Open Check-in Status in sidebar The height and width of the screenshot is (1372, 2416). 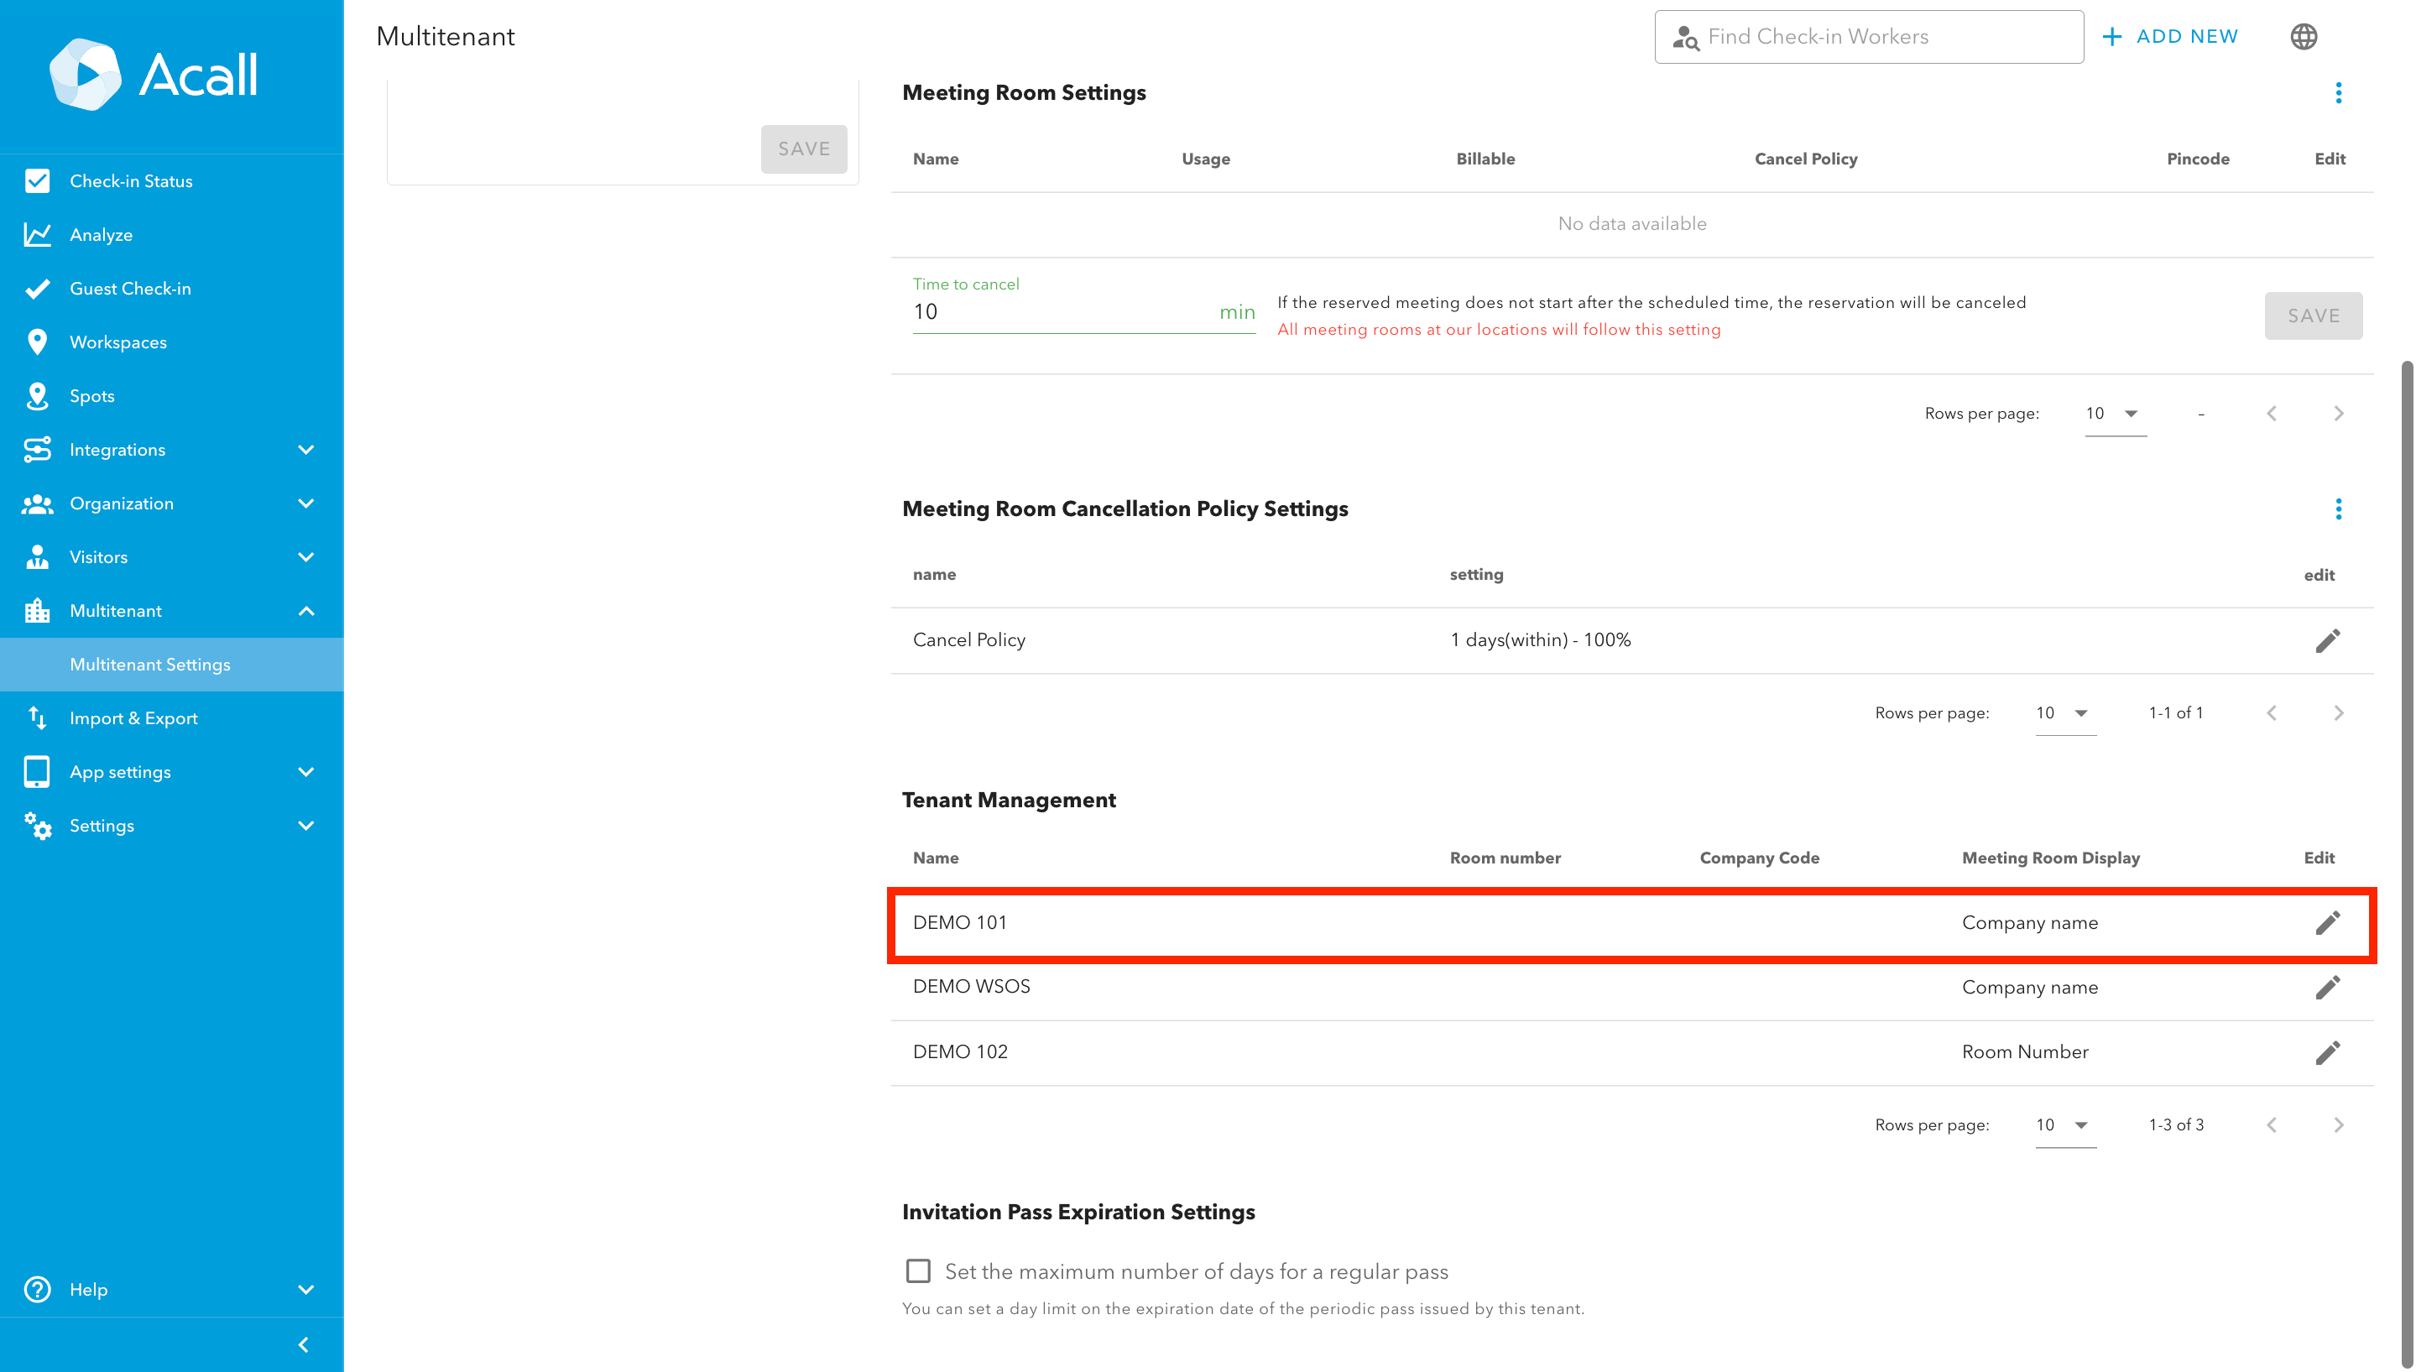tap(131, 181)
